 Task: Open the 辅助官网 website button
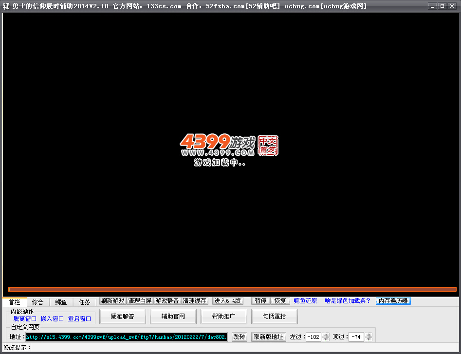[x=173, y=317]
